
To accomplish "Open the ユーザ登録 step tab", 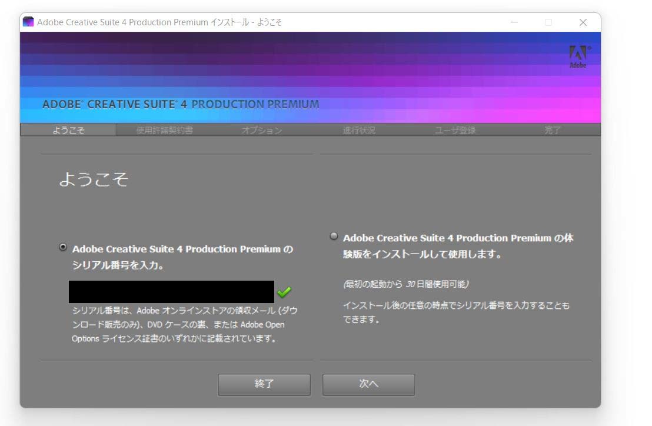I will (x=455, y=130).
